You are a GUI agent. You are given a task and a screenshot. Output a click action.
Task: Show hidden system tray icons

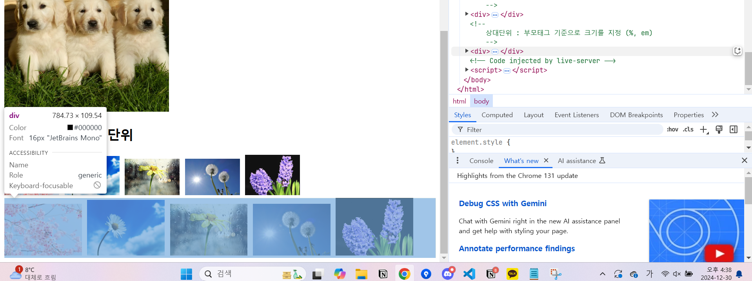click(603, 274)
